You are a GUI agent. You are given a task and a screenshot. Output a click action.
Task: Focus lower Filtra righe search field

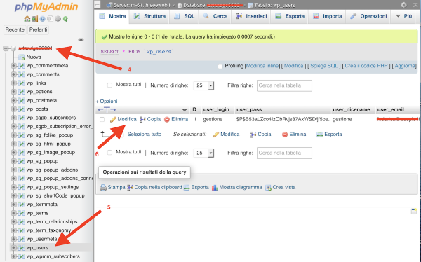click(284, 153)
